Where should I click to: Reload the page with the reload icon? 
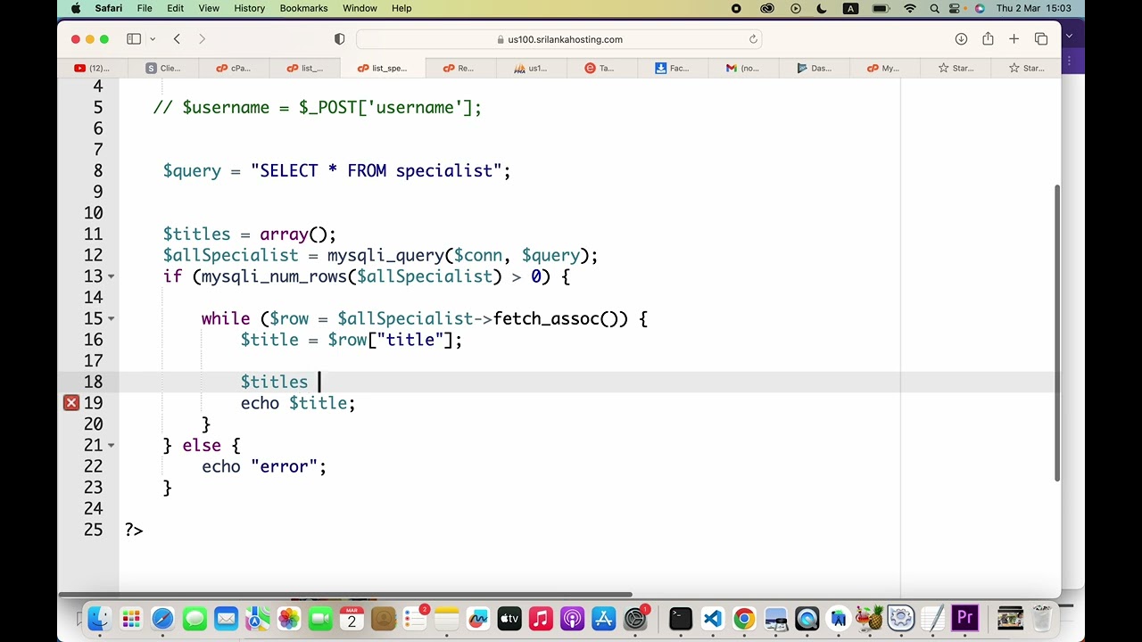[x=753, y=39]
